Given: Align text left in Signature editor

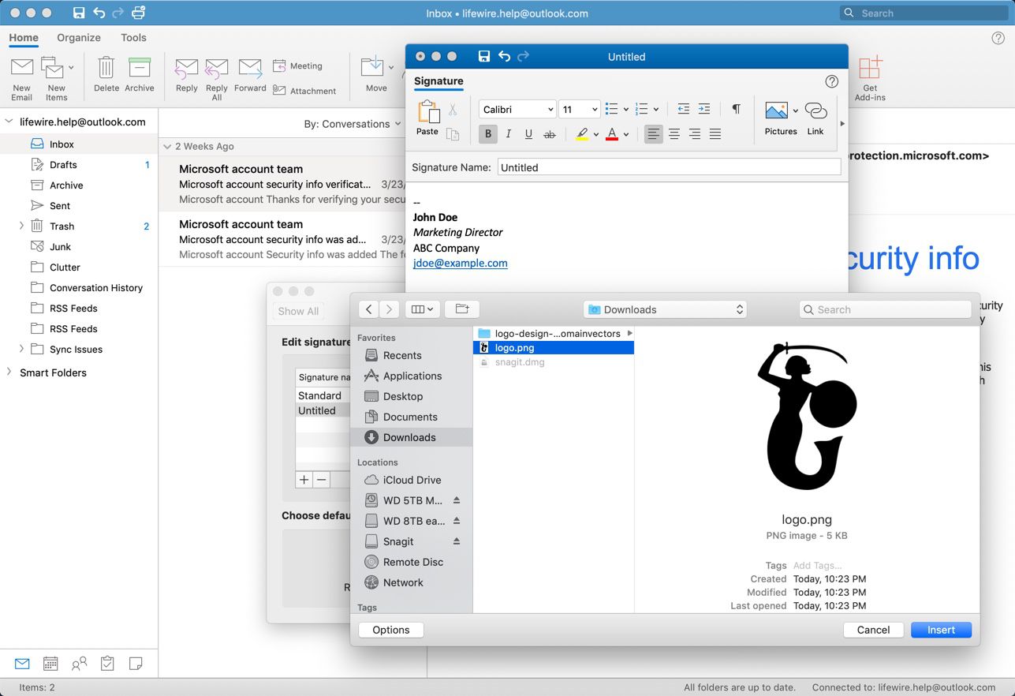Looking at the screenshot, I should click(653, 134).
